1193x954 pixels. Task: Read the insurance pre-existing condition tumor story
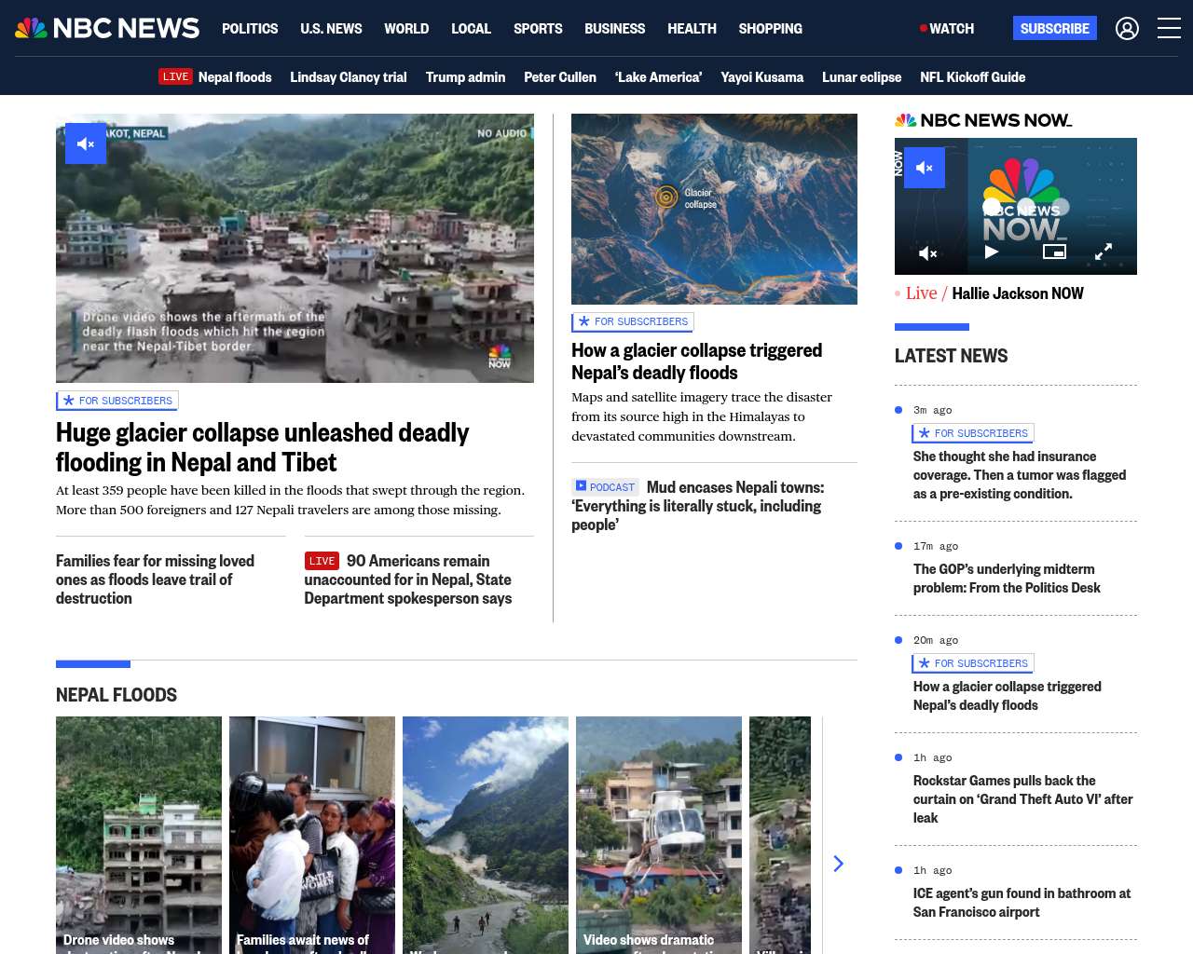click(1020, 475)
